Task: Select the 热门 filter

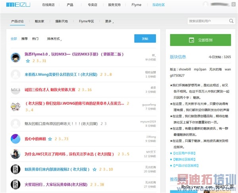Action: pos(35,39)
